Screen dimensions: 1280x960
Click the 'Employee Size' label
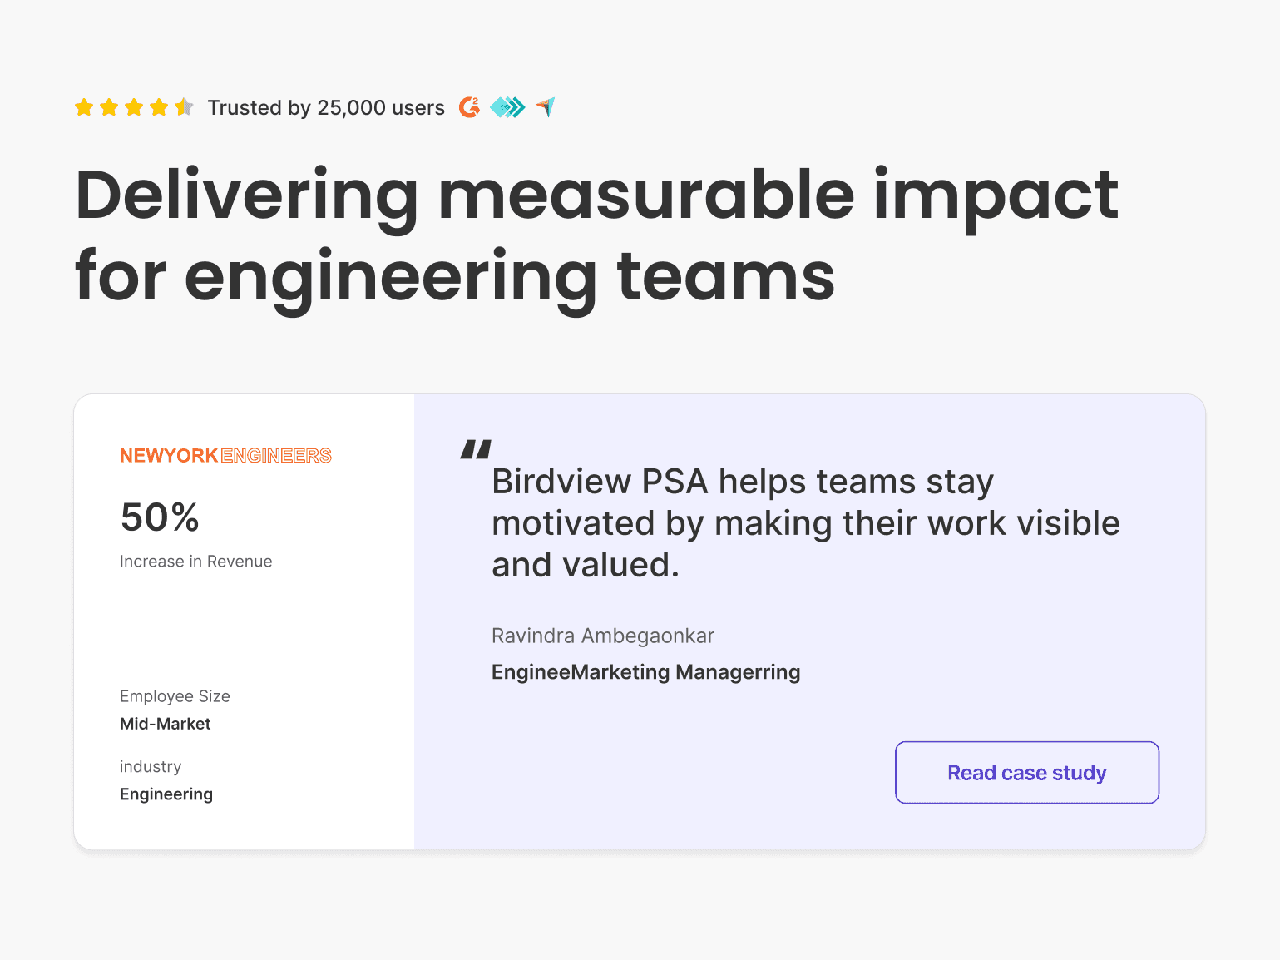point(175,696)
